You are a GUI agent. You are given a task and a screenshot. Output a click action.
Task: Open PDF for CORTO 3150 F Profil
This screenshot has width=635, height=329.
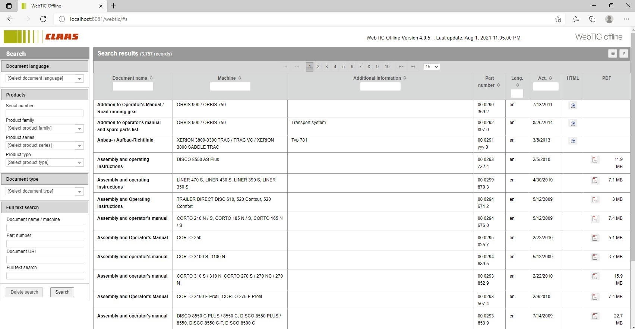(595, 297)
